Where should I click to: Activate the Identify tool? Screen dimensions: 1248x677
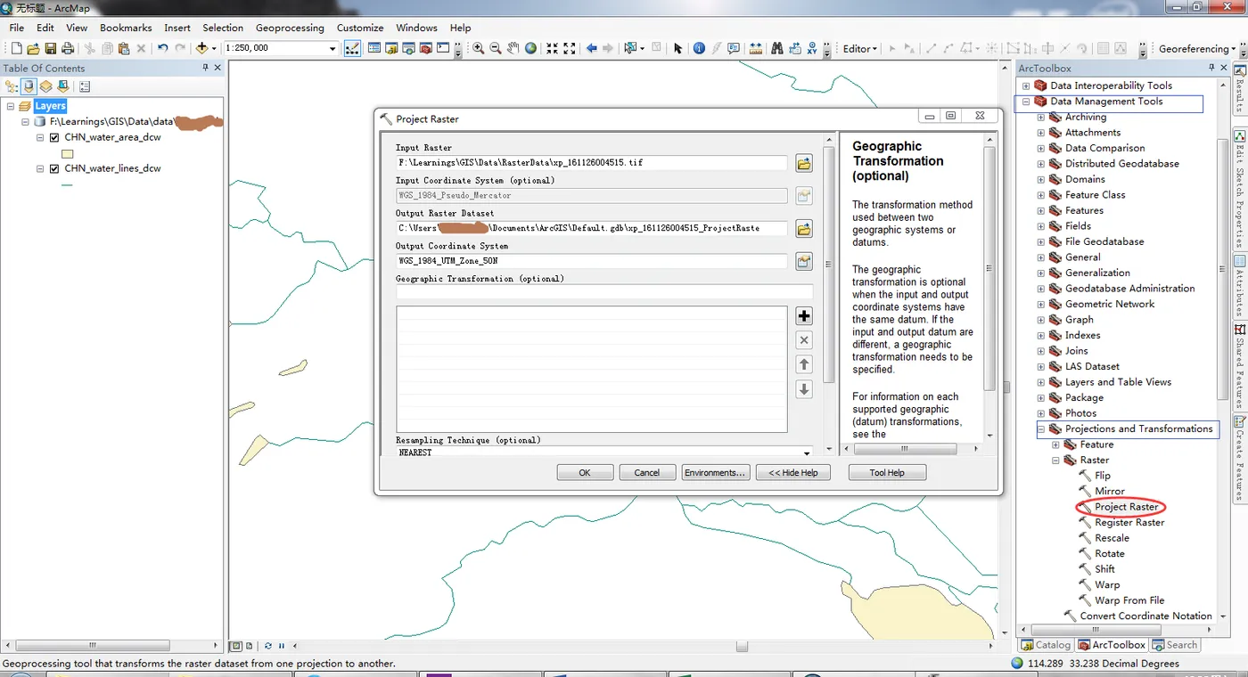[x=699, y=48]
